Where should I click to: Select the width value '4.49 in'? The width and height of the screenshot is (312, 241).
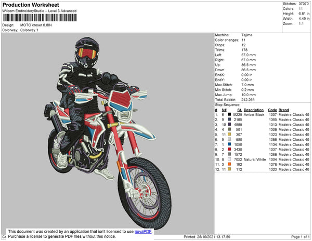coord(304,19)
